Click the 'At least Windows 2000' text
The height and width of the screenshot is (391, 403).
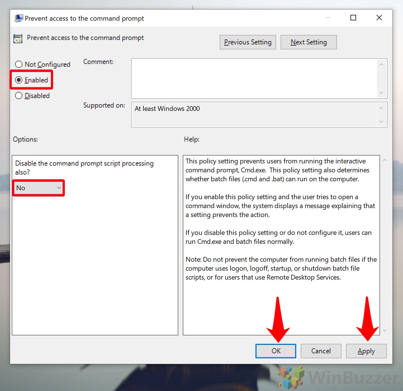[167, 109]
